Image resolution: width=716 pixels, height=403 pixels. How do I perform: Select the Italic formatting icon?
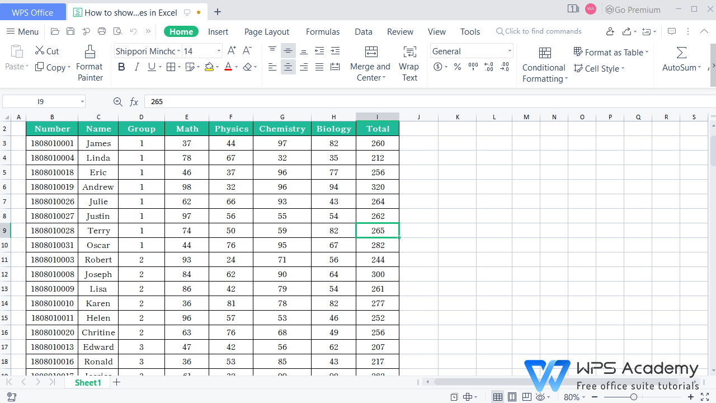(137, 67)
